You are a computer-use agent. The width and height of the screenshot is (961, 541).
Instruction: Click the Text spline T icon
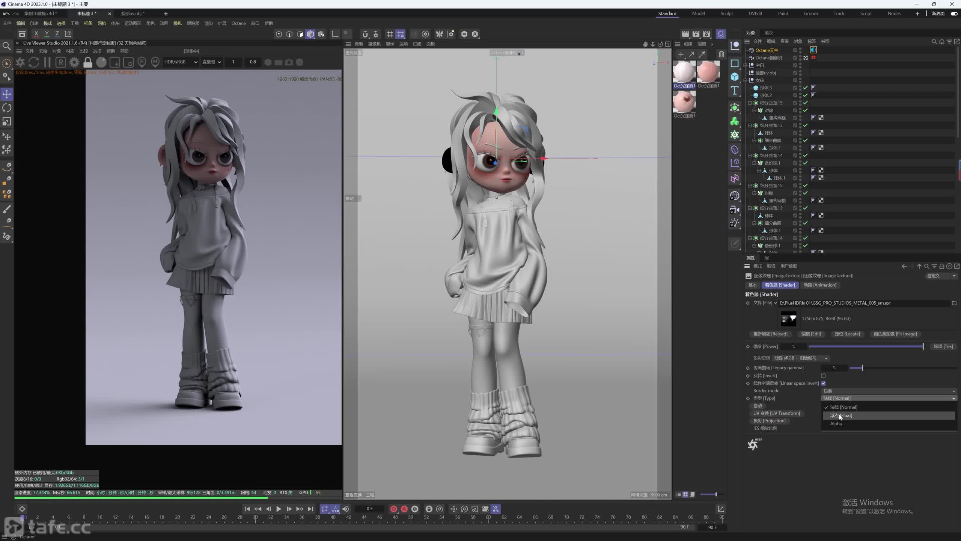coord(735,91)
